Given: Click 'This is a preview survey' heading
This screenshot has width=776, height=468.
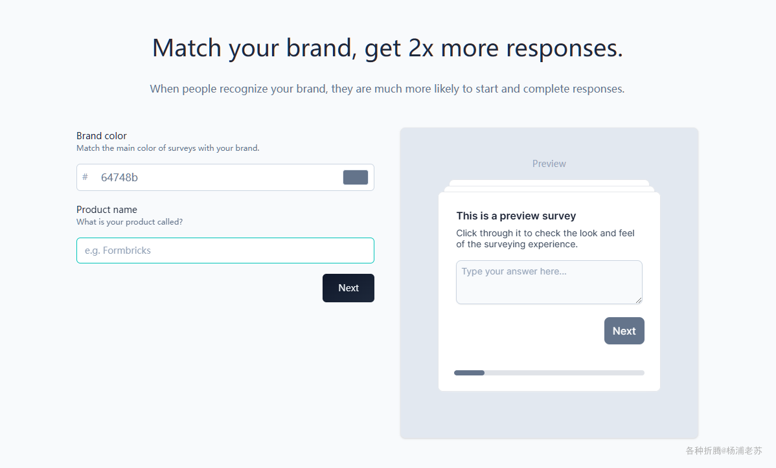Looking at the screenshot, I should 516,216.
